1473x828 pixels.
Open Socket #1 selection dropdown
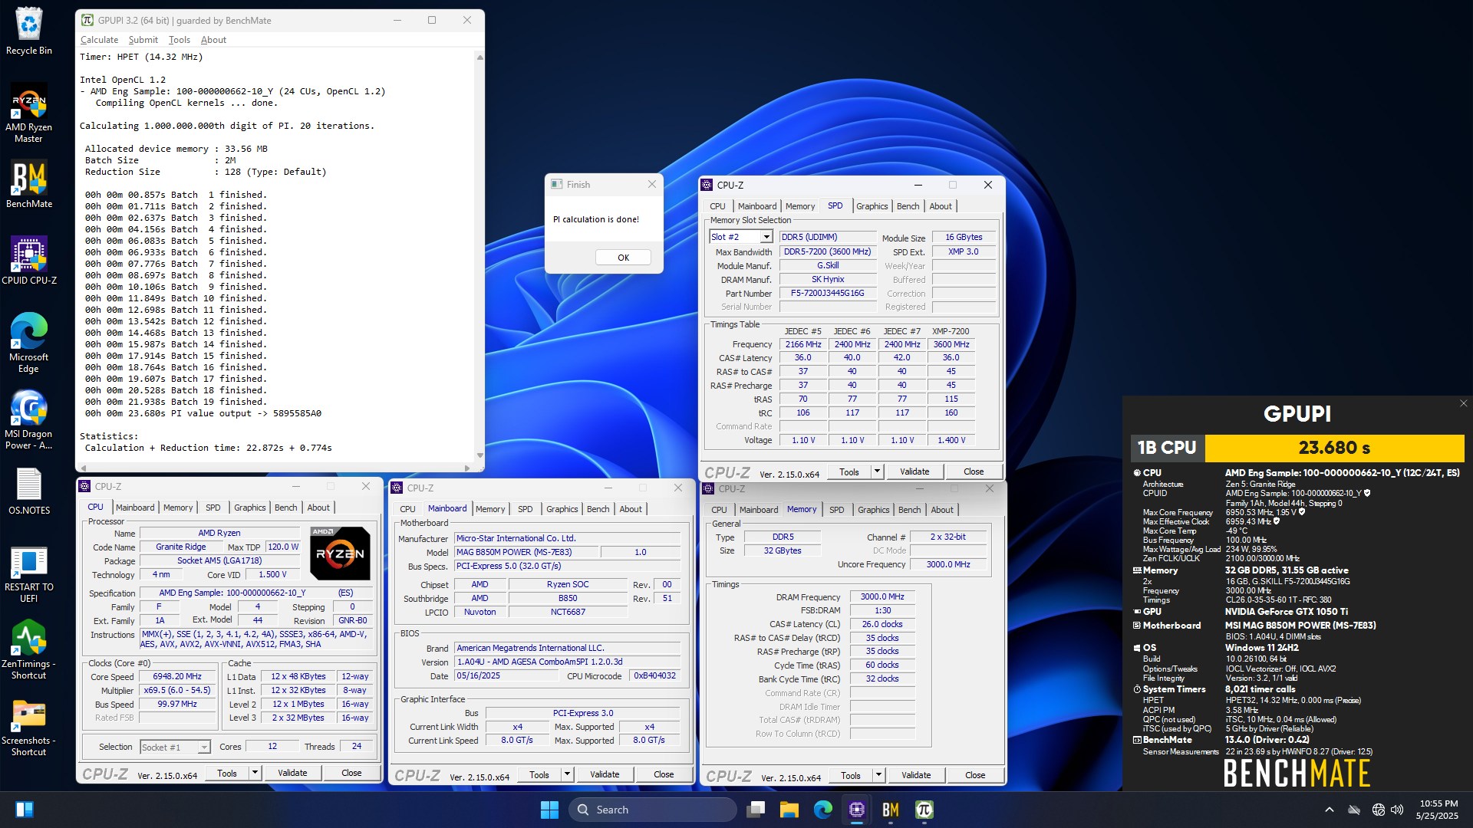click(204, 747)
